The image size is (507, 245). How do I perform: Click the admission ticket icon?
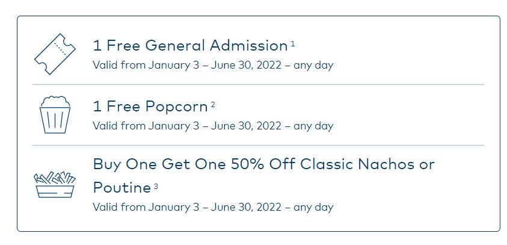[55, 54]
